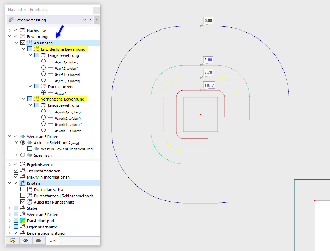Switch to the Daten navigator tab
The height and width of the screenshot is (251, 330).
(12, 241)
